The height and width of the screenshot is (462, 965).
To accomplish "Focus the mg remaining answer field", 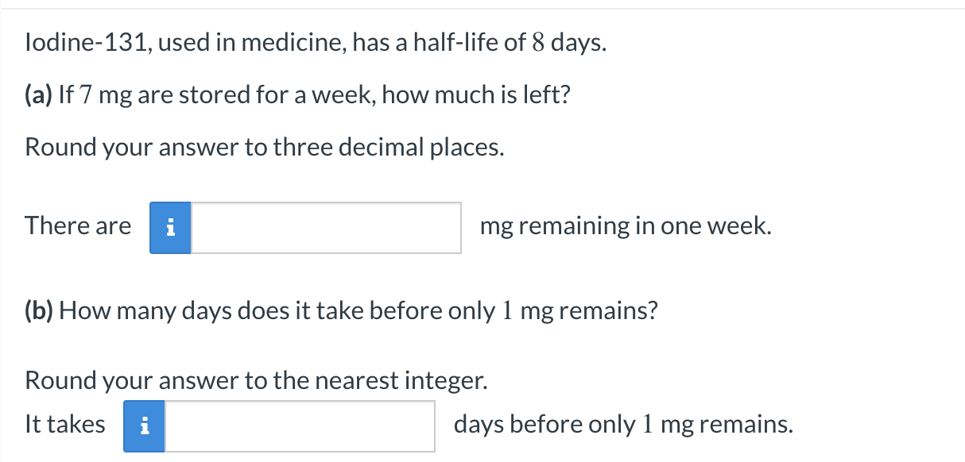I will click(326, 228).
